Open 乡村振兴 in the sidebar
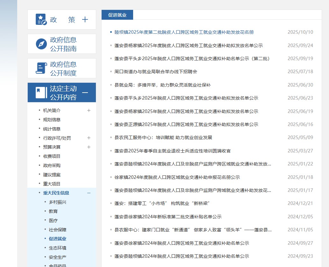 click(58, 202)
